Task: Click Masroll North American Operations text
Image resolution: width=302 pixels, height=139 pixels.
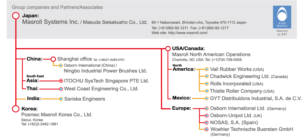Action: 211,54
